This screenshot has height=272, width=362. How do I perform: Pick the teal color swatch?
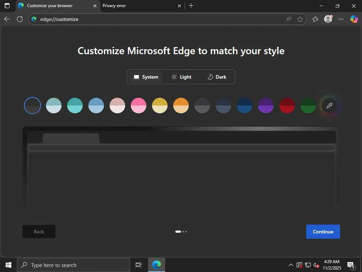click(x=75, y=106)
